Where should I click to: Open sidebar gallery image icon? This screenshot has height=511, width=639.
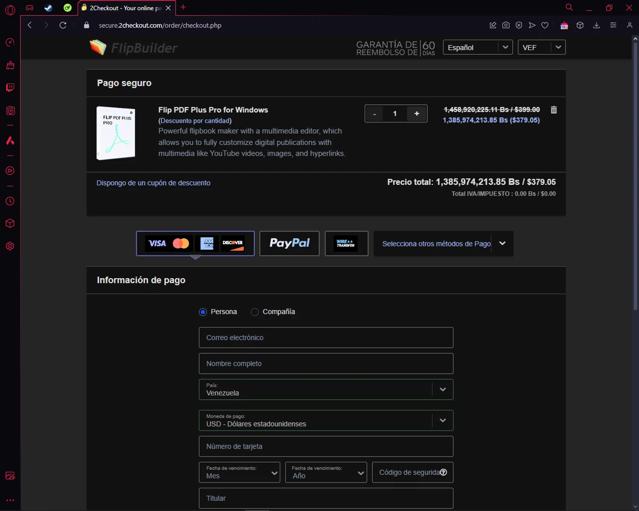10,476
